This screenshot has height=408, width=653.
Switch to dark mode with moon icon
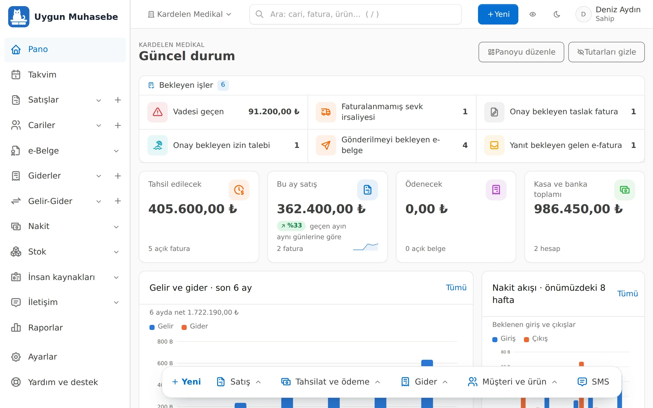(557, 14)
